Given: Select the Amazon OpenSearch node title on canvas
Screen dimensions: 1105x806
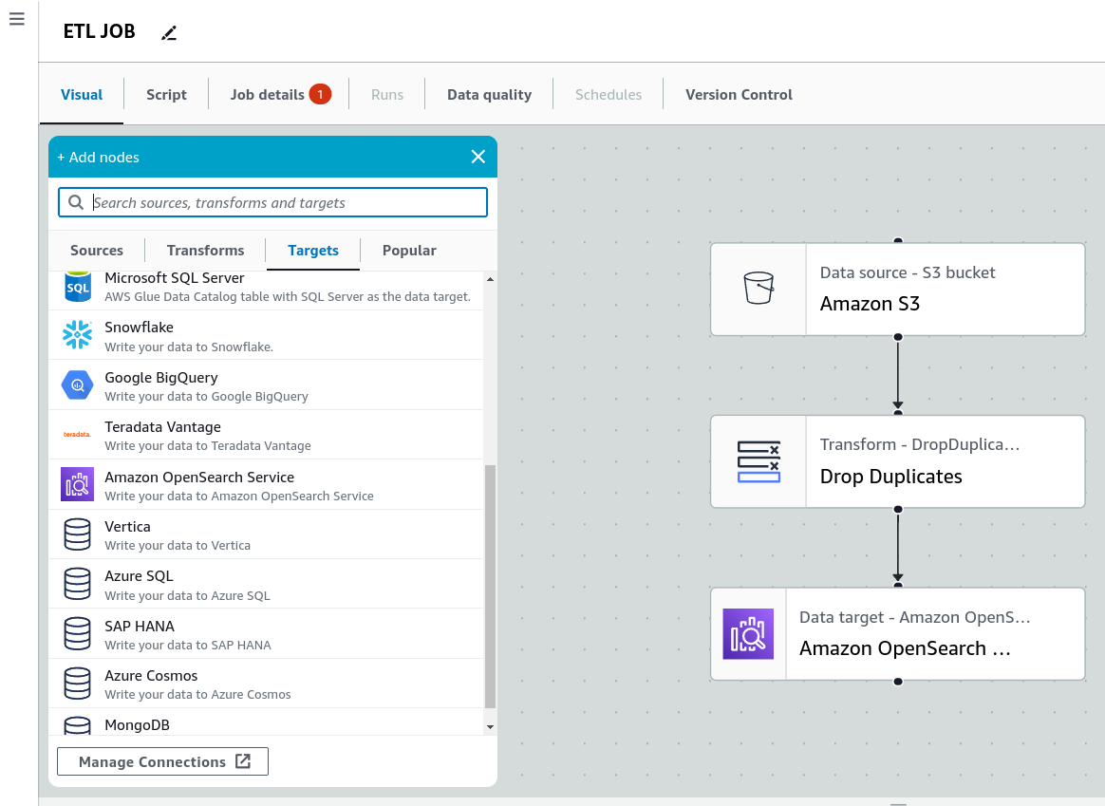Looking at the screenshot, I should tap(905, 648).
